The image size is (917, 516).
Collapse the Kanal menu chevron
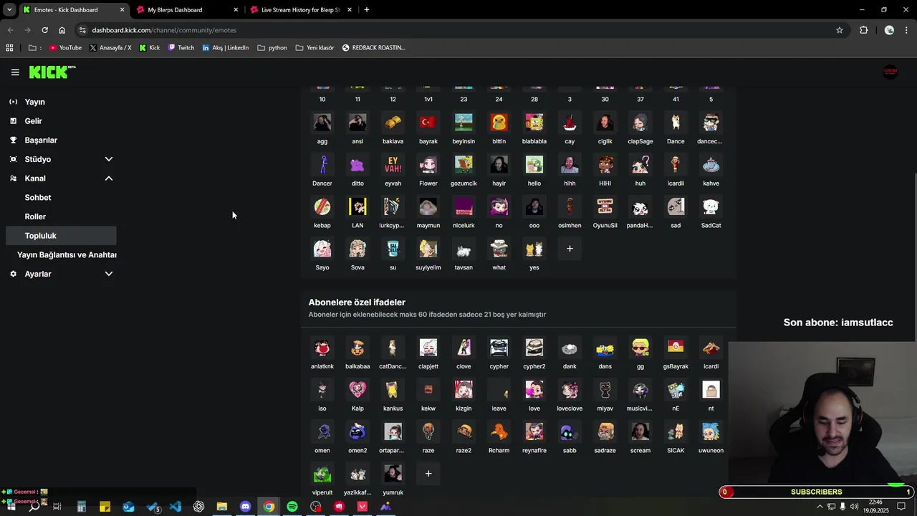[x=109, y=178]
